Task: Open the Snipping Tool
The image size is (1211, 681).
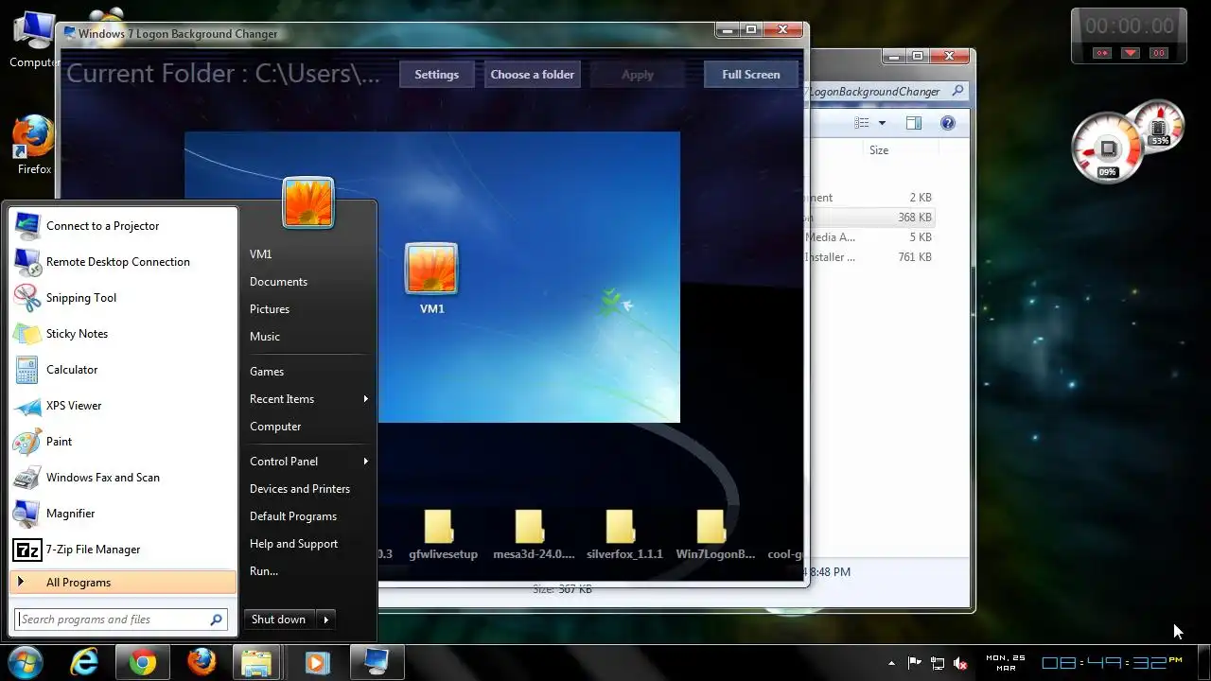Action: (123, 298)
